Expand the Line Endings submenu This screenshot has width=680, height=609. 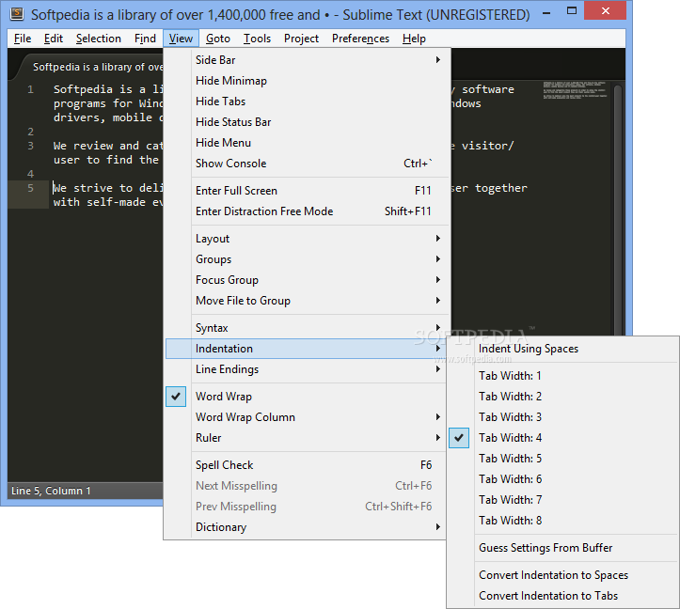pos(307,369)
